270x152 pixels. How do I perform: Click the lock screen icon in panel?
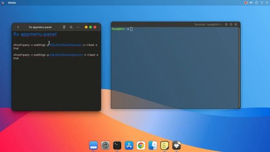[256, 3]
